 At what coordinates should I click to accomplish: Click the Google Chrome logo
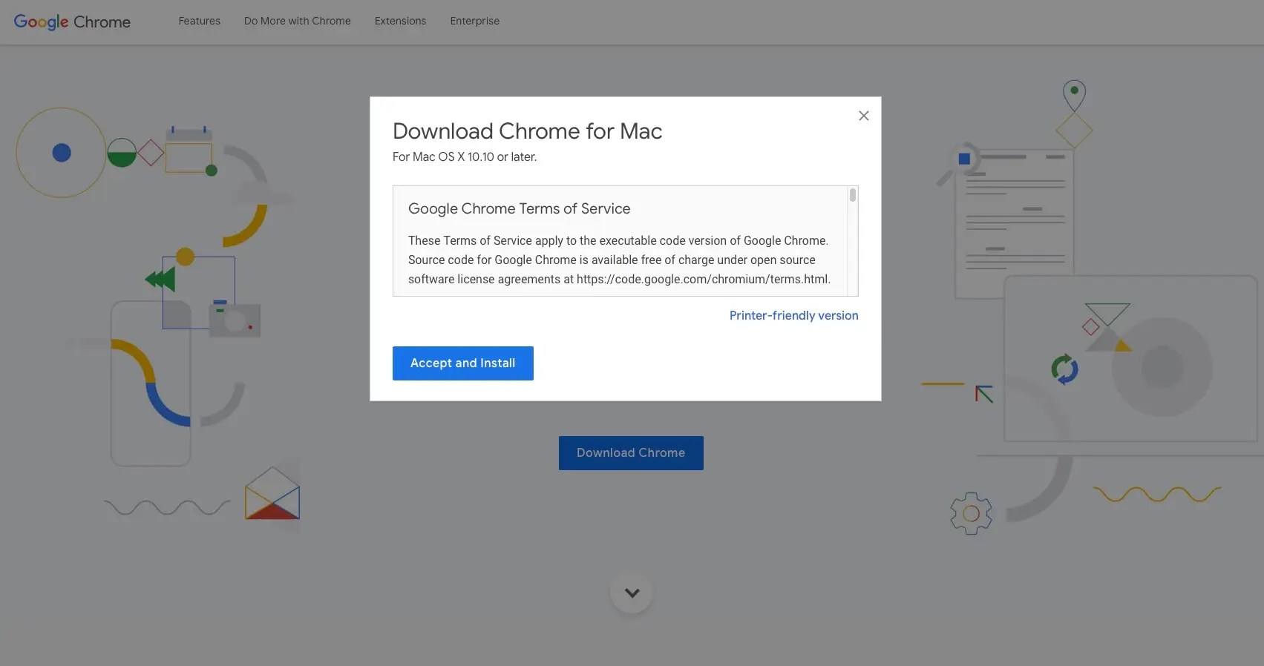(72, 22)
